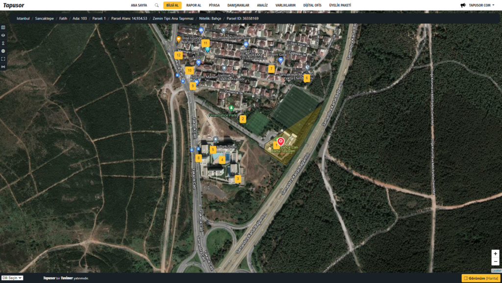Toggle Görünüm [Harita] map view
The width and height of the screenshot is (502, 283).
[480, 278]
